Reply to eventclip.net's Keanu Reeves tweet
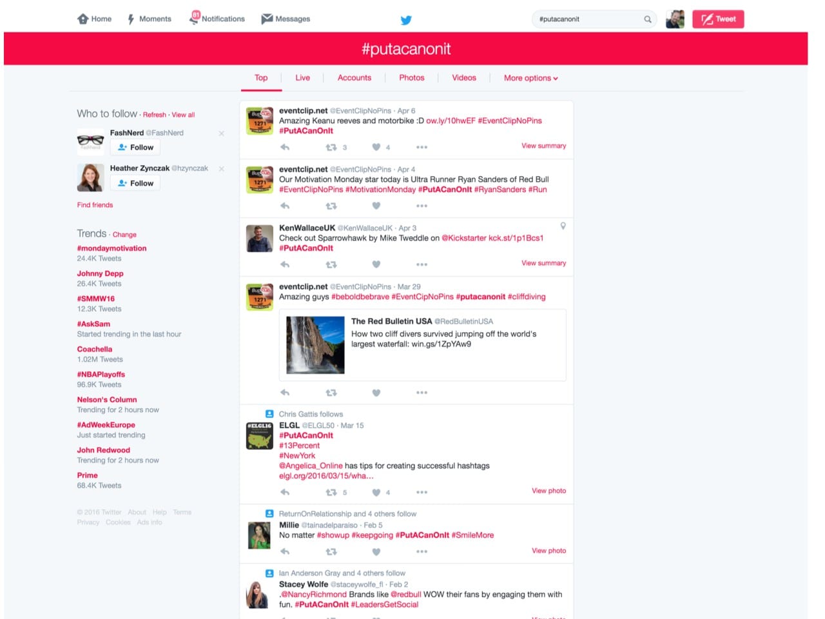This screenshot has height=619, width=825. coord(284,147)
